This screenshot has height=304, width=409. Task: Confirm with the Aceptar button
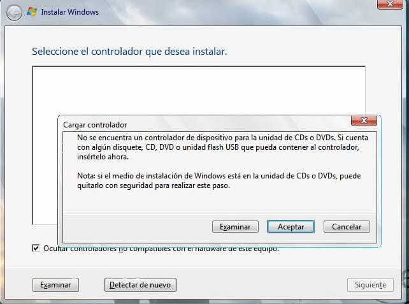click(x=291, y=227)
